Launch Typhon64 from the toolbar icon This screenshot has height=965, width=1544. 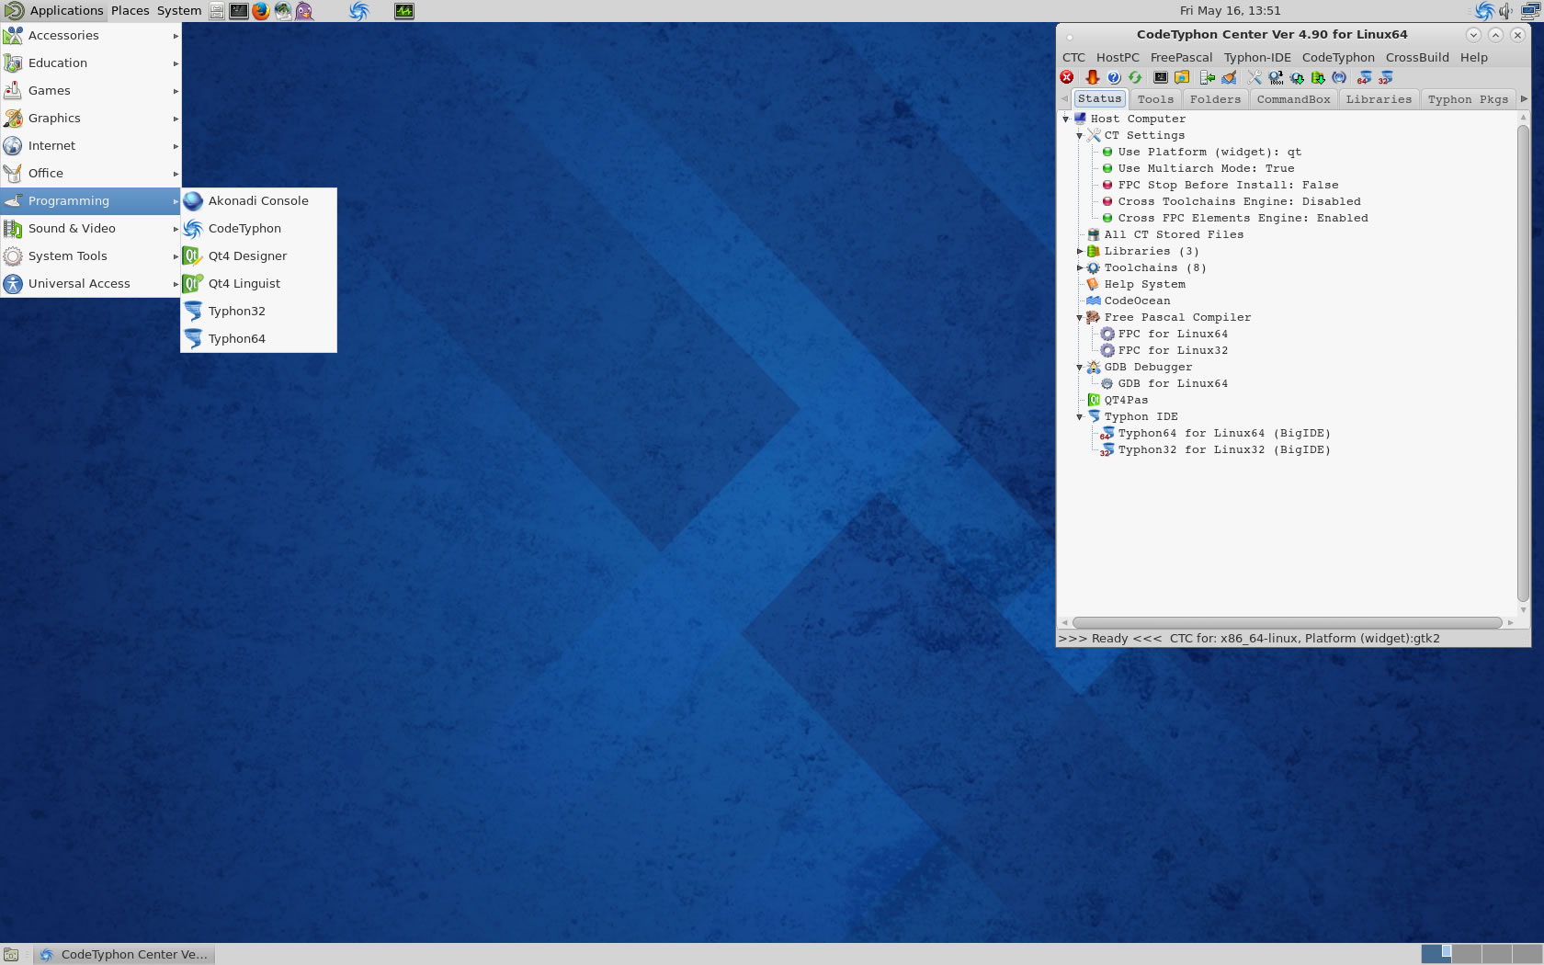pos(1365,78)
